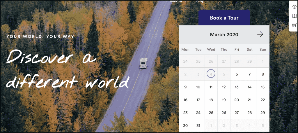Screen dimensions: 298x133
Task: Select March 30 in the calendar
Action: point(185,126)
